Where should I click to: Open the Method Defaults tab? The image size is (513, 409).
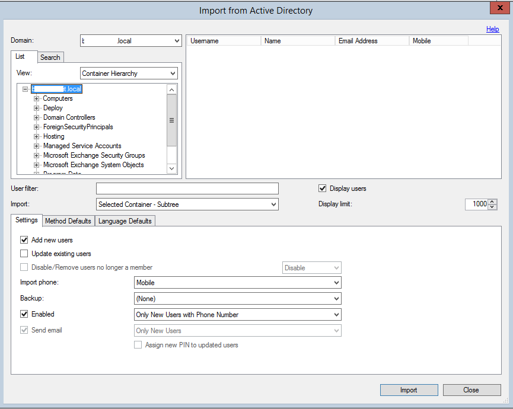[x=68, y=221]
